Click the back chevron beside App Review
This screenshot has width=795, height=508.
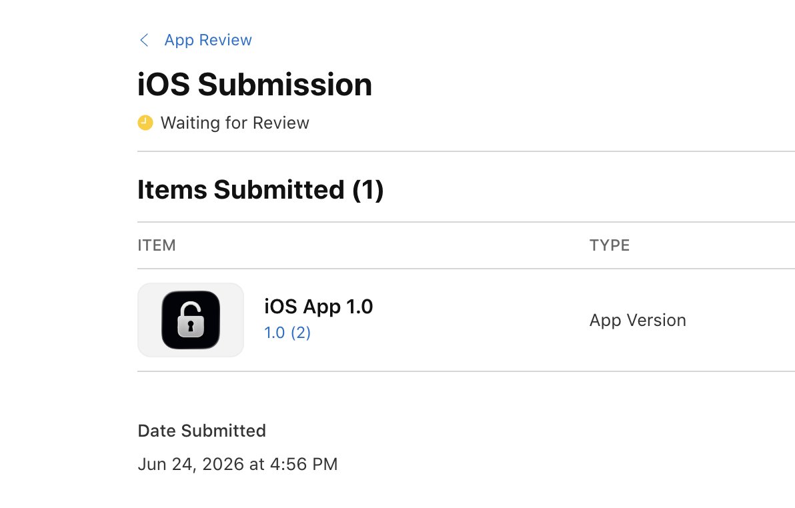pyautogui.click(x=144, y=40)
